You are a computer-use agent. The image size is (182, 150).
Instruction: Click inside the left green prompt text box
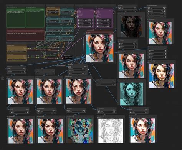tap(16, 19)
